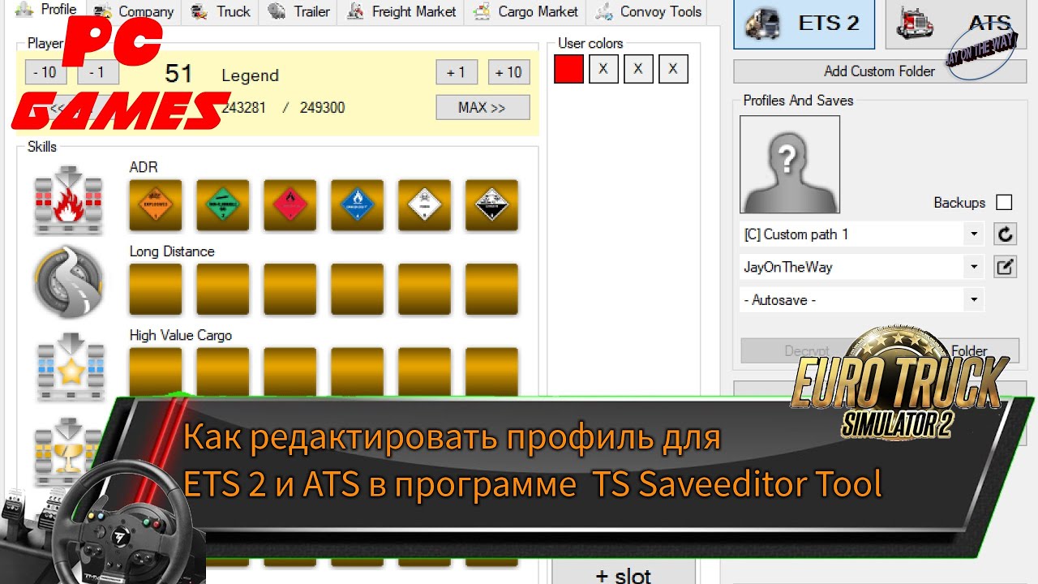Image resolution: width=1038 pixels, height=584 pixels.
Task: Click the 249300 experience value
Action: tap(322, 107)
